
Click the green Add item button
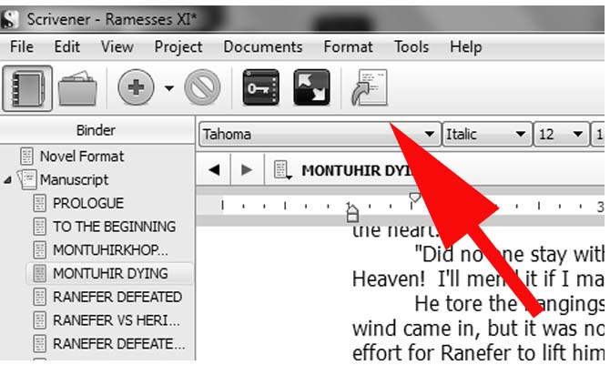[137, 88]
